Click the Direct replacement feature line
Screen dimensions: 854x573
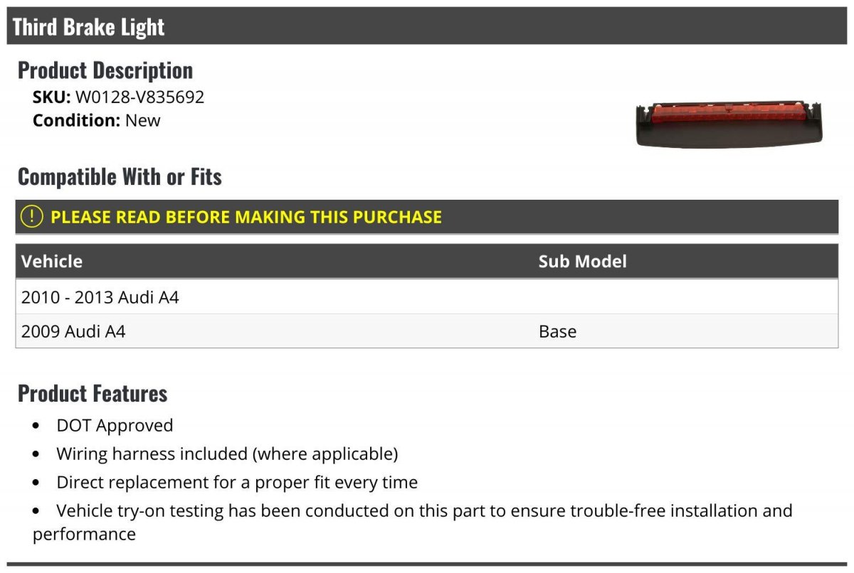pos(237,482)
